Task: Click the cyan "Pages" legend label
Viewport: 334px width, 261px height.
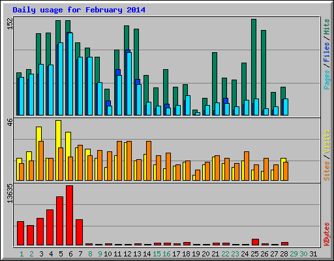Action: [327, 80]
